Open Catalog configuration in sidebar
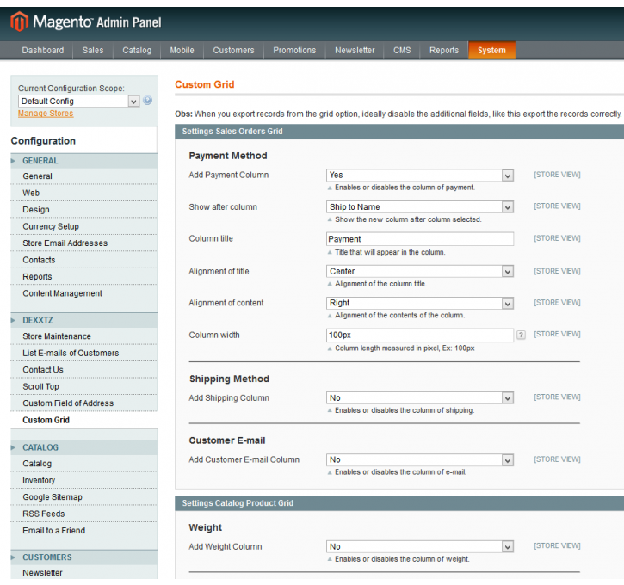Viewport: 624px width, 585px height. (x=84, y=464)
